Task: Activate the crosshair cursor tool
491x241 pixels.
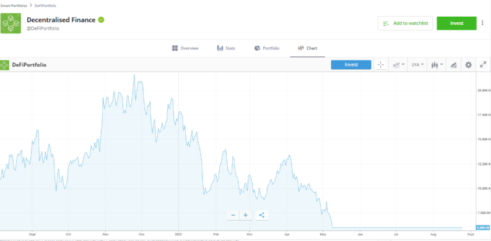Action: pos(381,65)
